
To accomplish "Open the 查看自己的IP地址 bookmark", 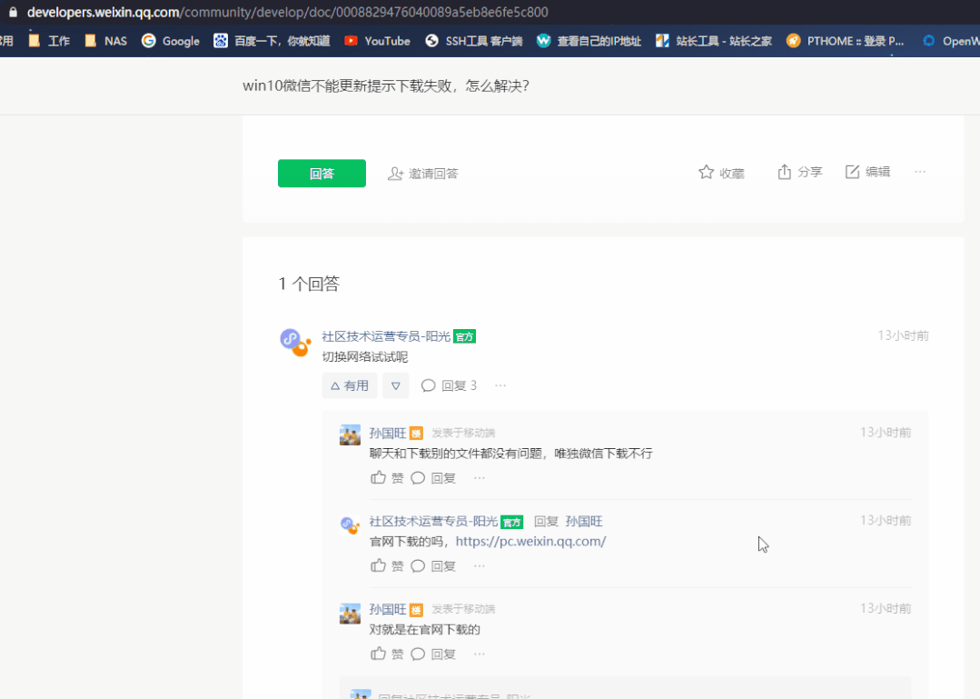I will pos(589,41).
